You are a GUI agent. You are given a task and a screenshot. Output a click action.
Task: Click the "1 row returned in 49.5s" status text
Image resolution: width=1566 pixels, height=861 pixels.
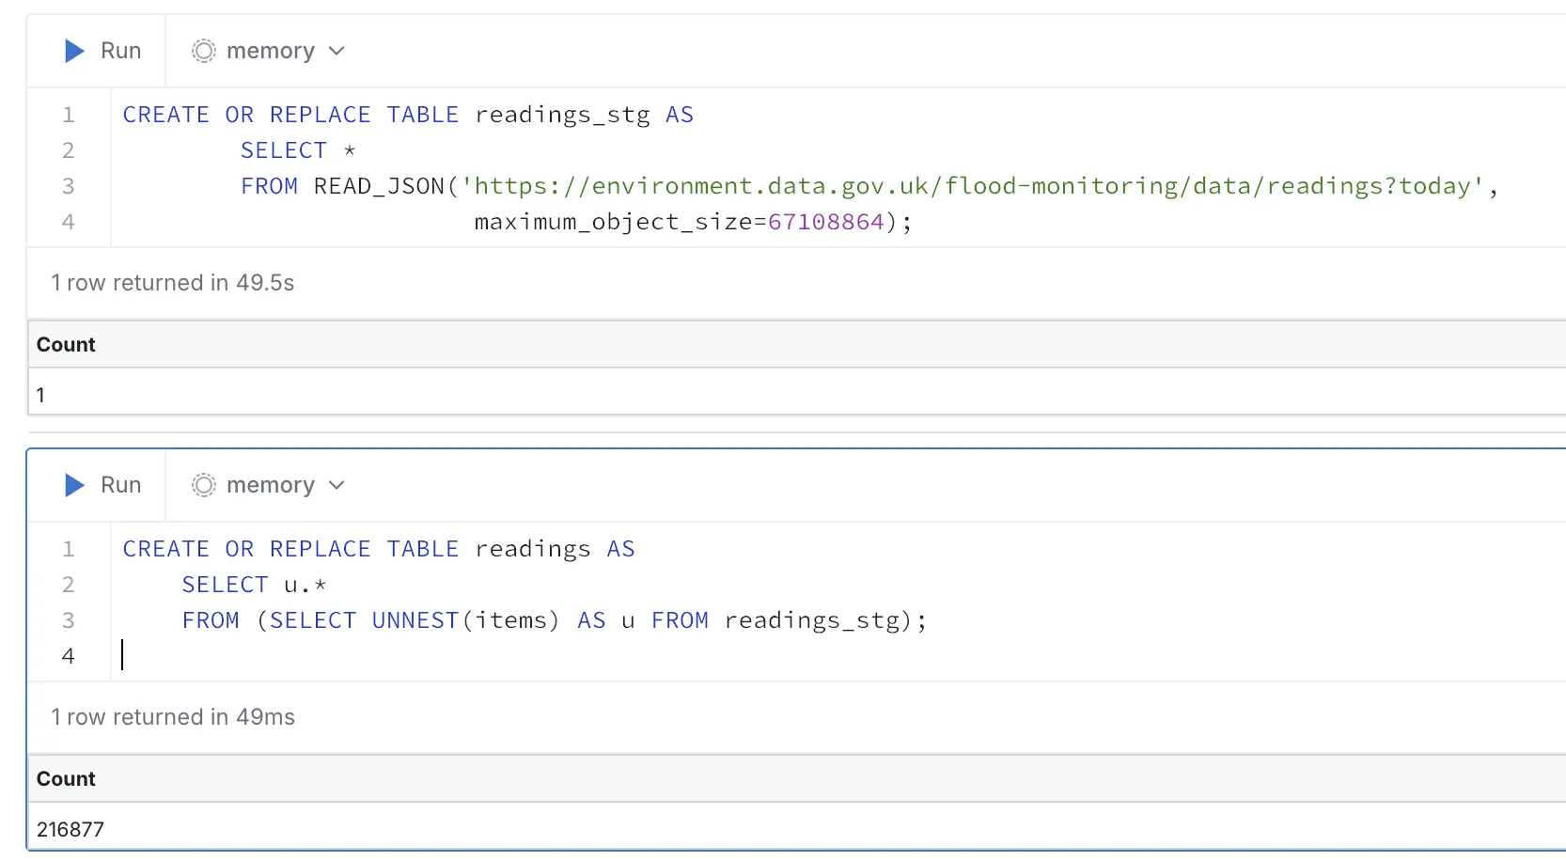click(173, 283)
